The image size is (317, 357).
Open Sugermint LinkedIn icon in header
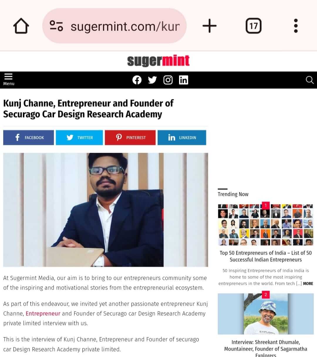pyautogui.click(x=183, y=80)
